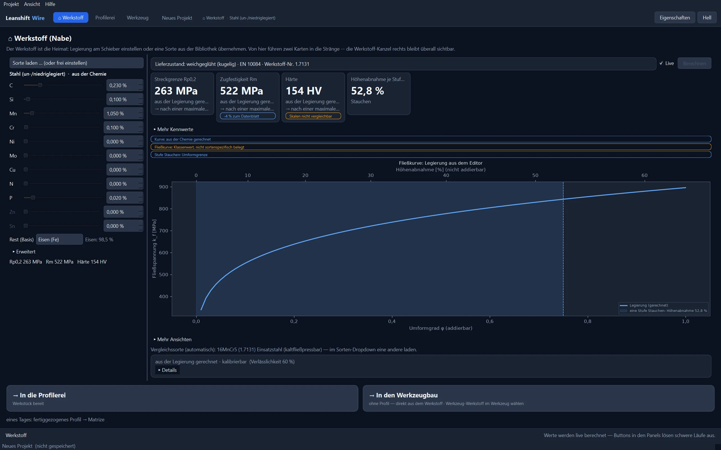
Task: Click the Ni nickel slider handle
Action: 26,141
